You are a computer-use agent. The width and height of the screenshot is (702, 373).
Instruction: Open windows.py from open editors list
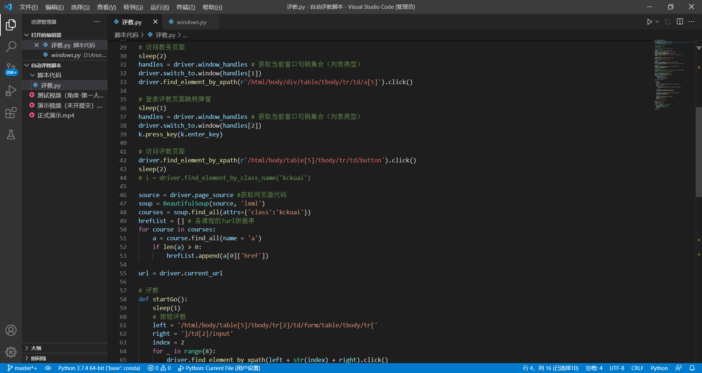65,55
